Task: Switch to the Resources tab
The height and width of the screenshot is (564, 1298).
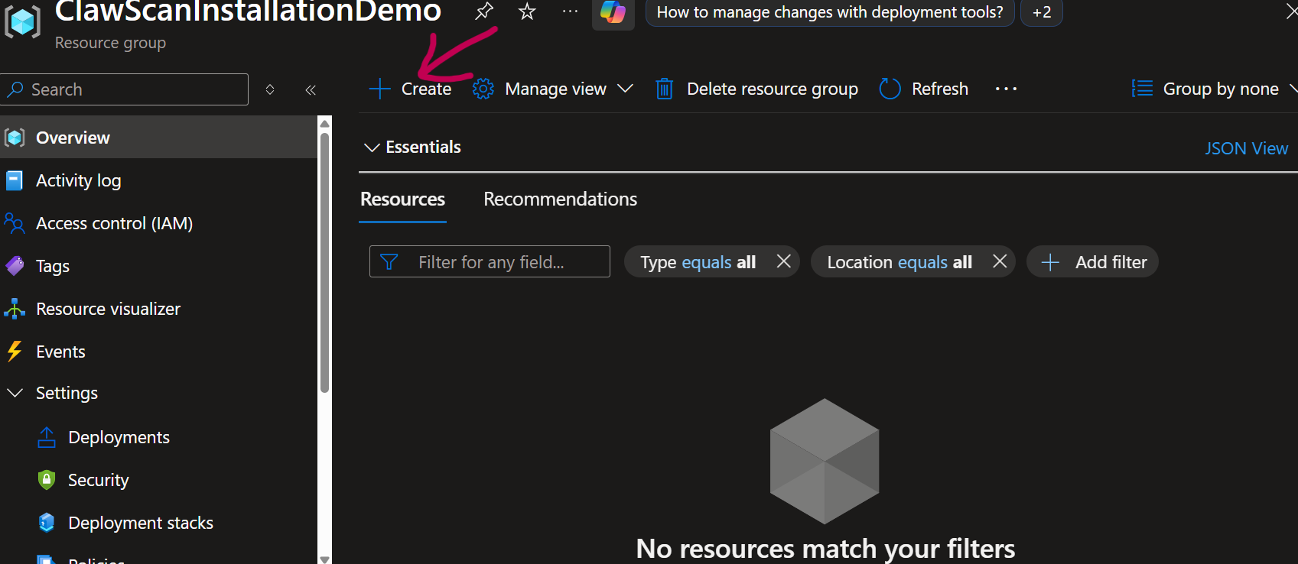Action: (x=402, y=199)
